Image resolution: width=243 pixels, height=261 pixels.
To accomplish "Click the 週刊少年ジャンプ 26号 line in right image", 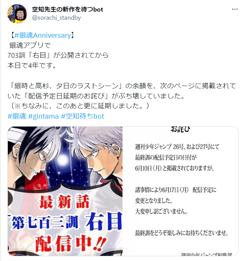I will pos(177,147).
